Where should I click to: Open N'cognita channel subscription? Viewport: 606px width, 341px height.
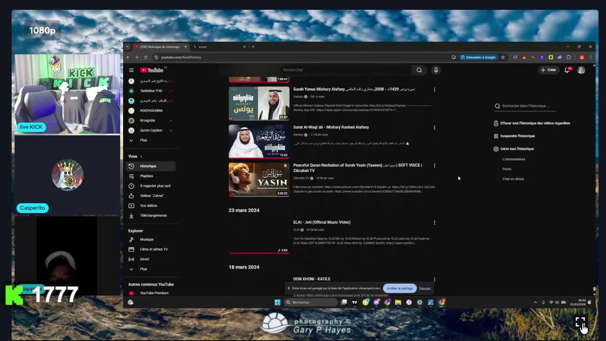click(x=151, y=120)
